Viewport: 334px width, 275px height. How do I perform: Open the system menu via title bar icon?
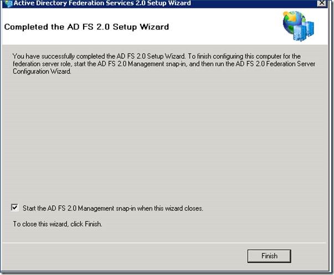(x=8, y=3)
